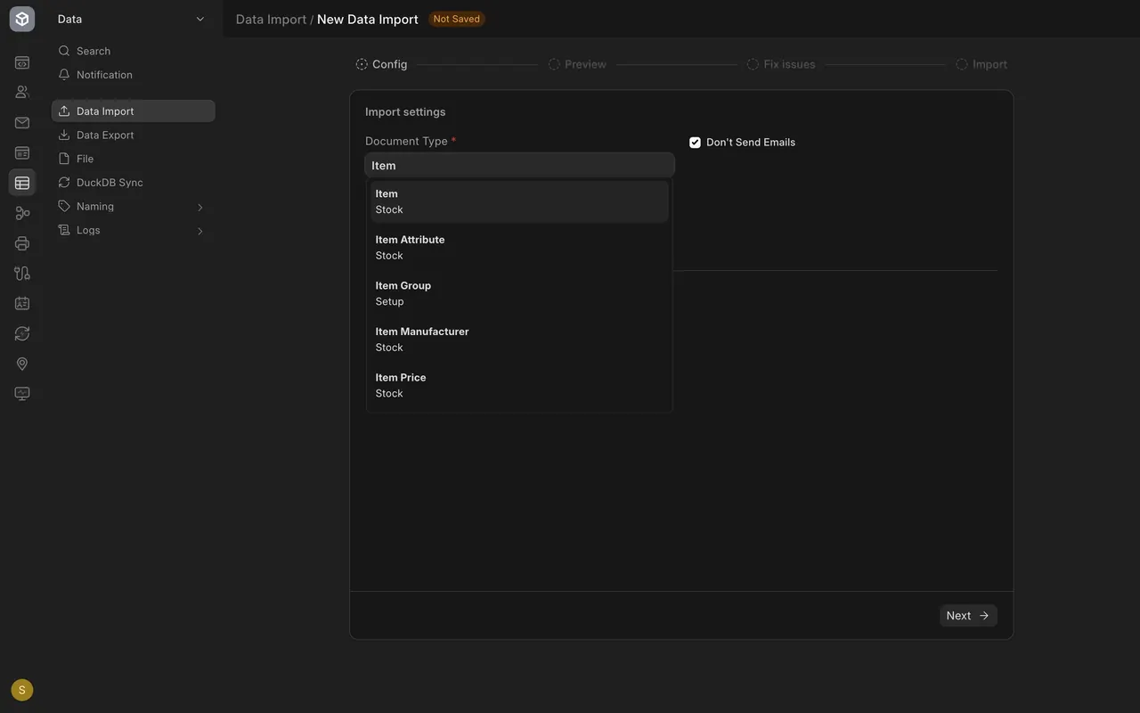1140x713 pixels.
Task: Expand the Naming sidebar group
Action: click(x=133, y=206)
